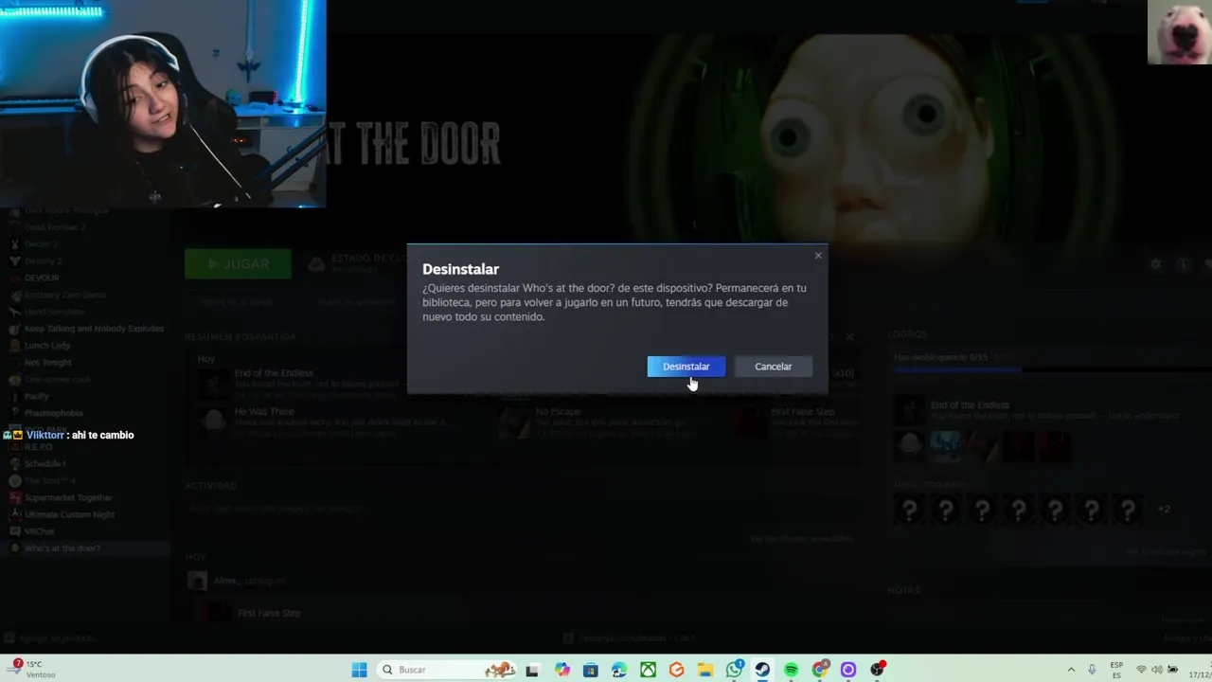Image resolution: width=1212 pixels, height=682 pixels.
Task: Open the orange G app on the taskbar
Action: (x=676, y=670)
